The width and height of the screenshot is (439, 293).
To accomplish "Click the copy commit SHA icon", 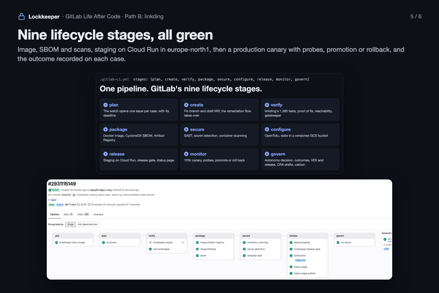I will point(74,195).
